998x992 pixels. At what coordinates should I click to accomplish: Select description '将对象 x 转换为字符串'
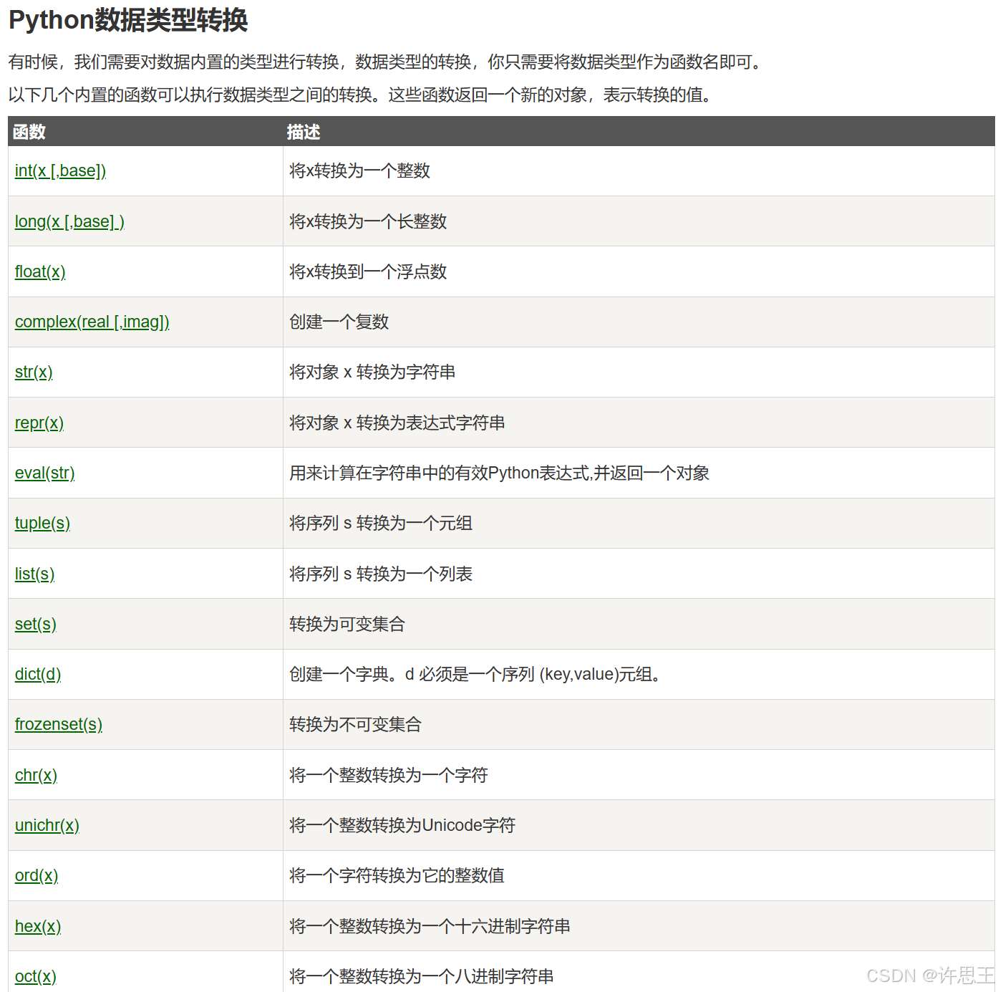coord(372,372)
